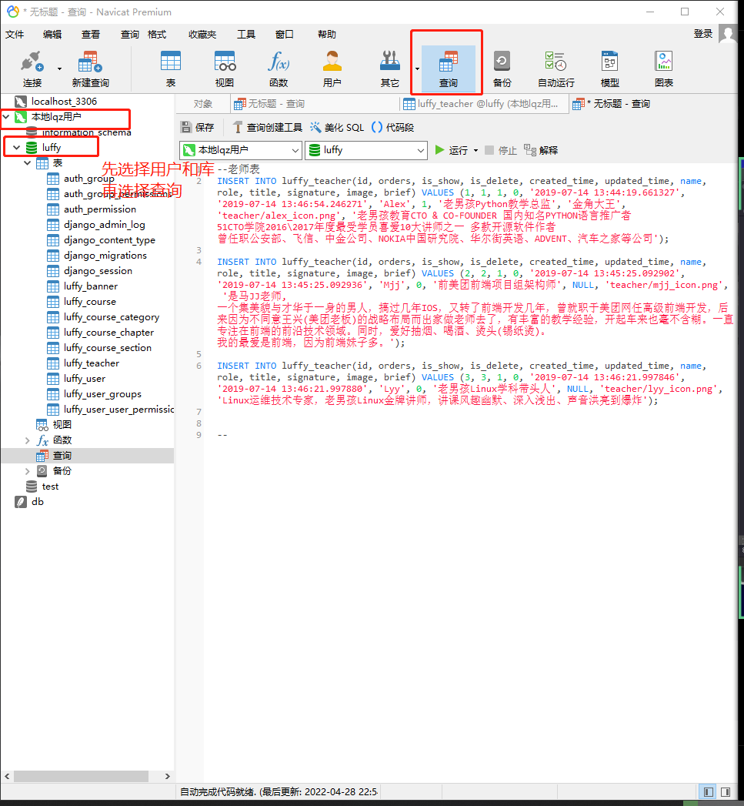Open the dropdown arrow beside 连接
The height and width of the screenshot is (806, 744).
click(x=59, y=69)
